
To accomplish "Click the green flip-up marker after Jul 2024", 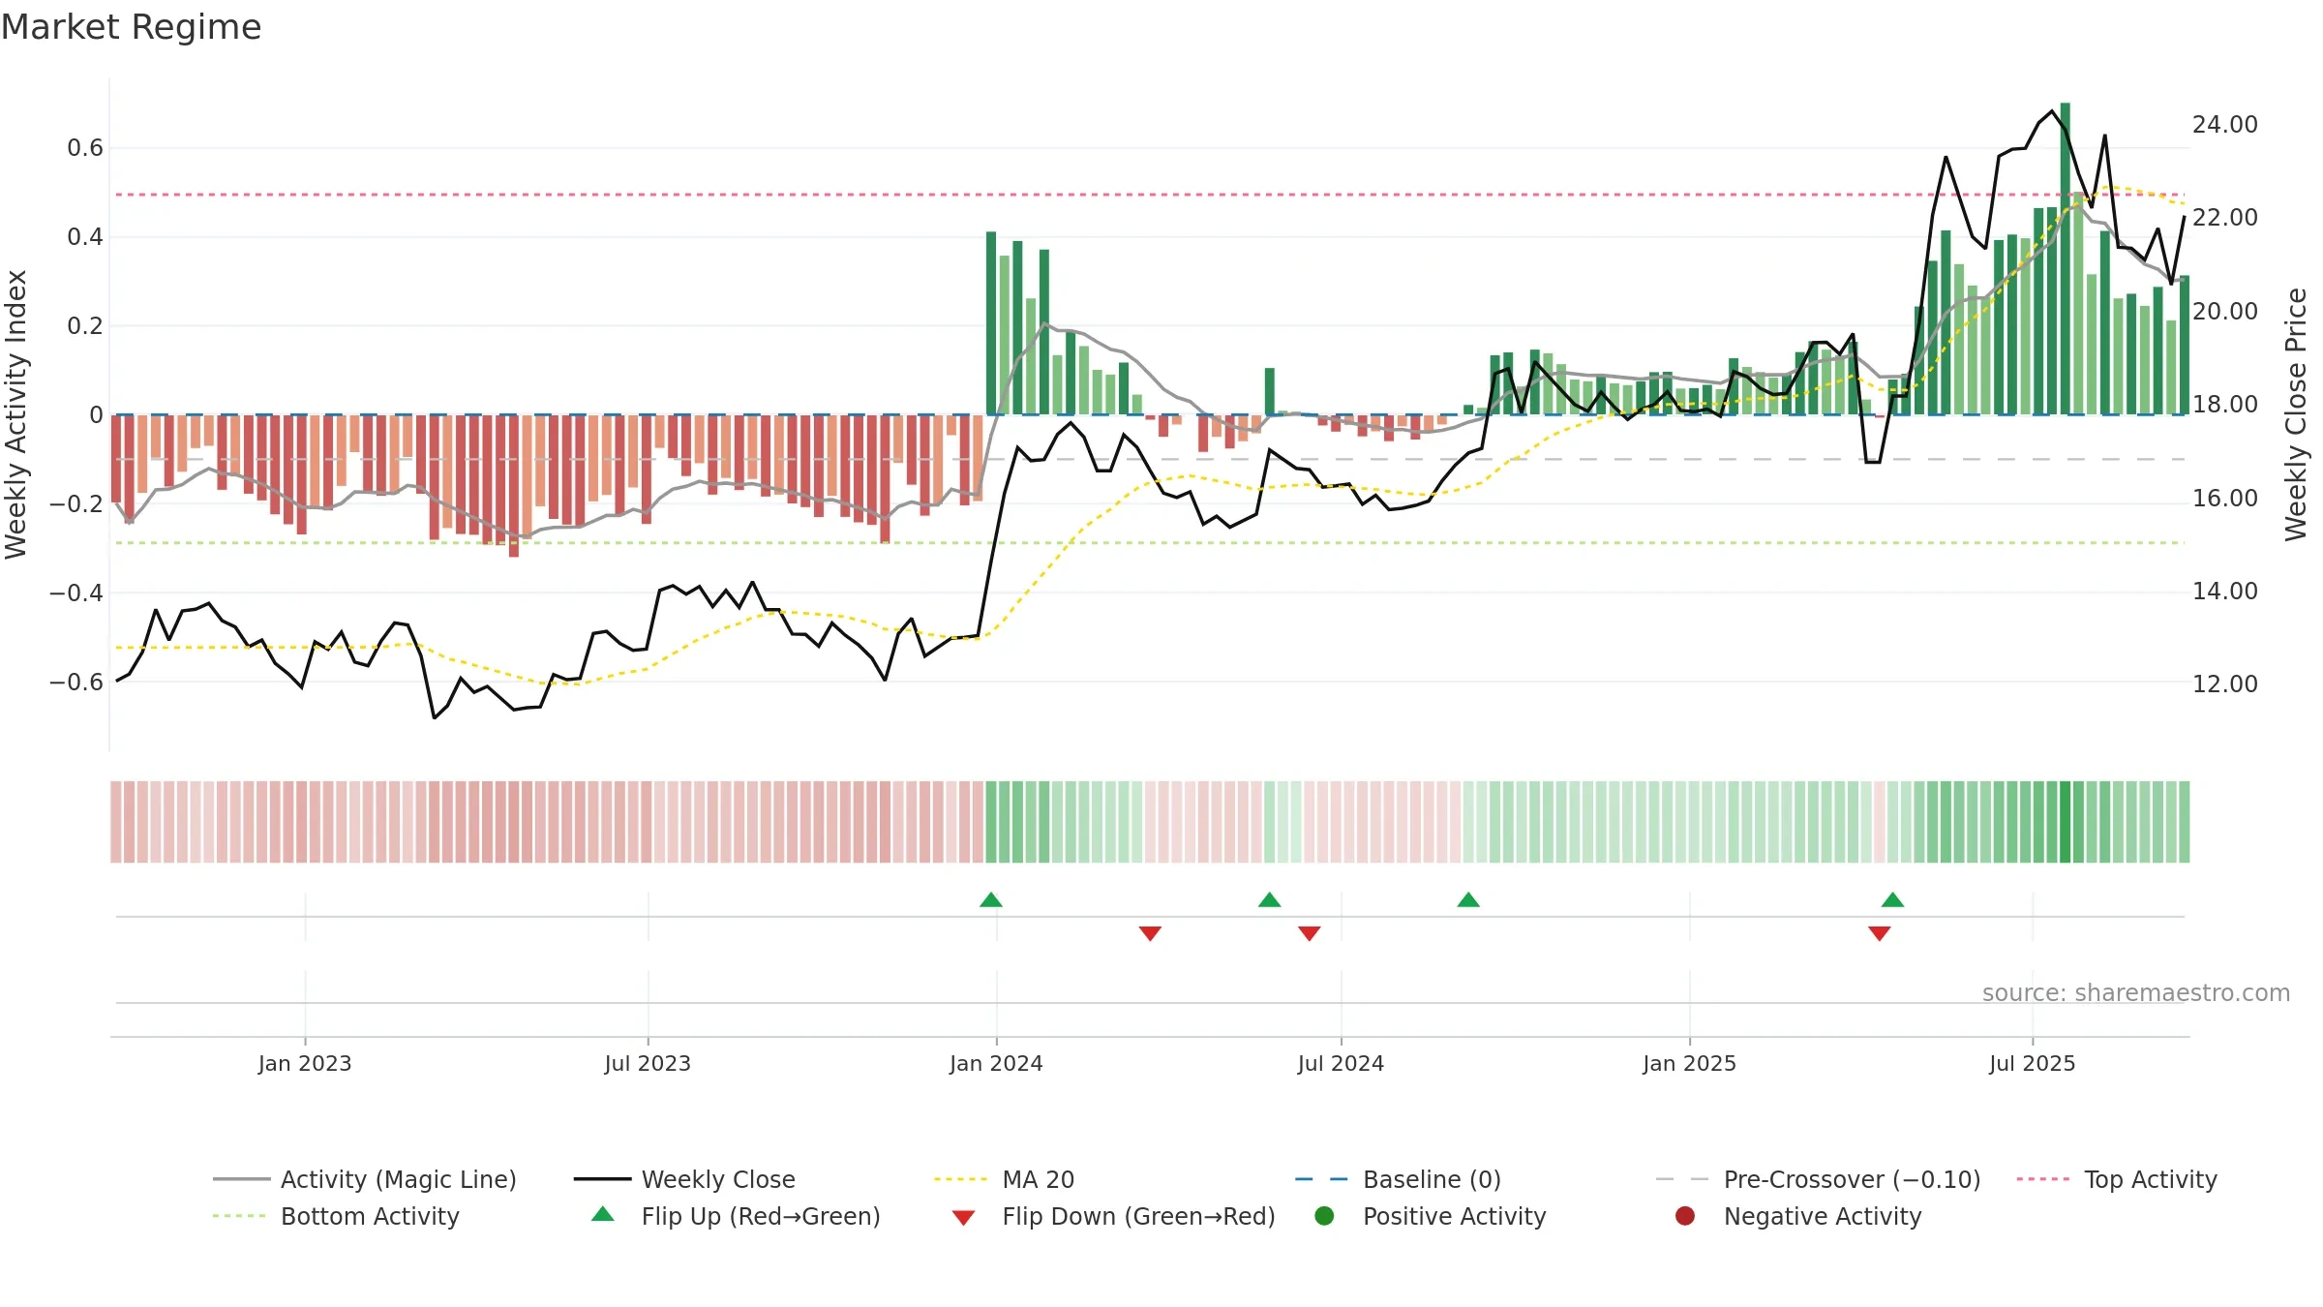I will coord(1468,900).
